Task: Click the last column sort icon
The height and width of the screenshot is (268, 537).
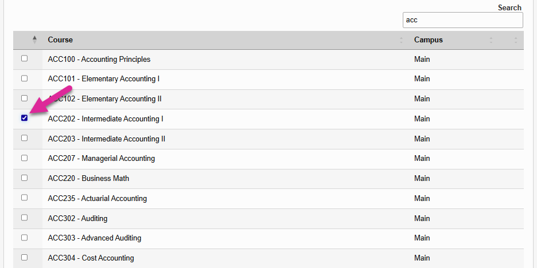Action: point(516,40)
